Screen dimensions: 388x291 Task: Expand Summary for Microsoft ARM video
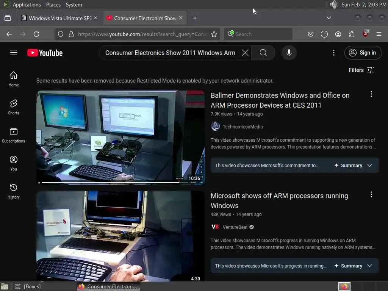[353, 266]
